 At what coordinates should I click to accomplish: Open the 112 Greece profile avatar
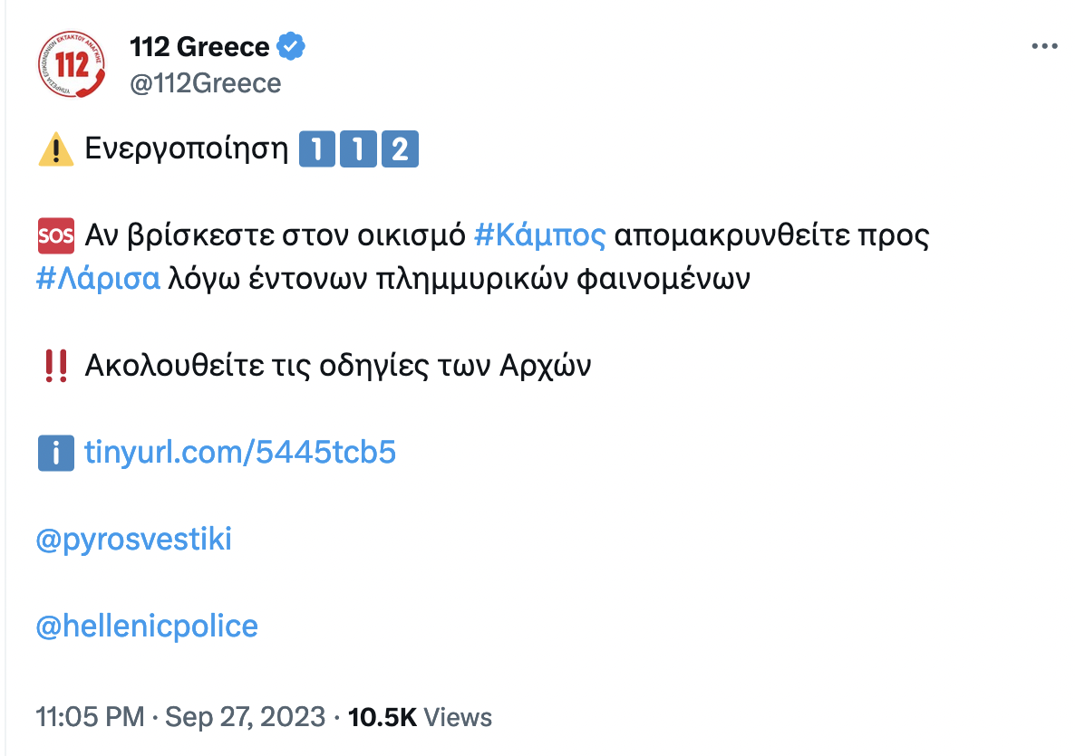pyautogui.click(x=72, y=64)
